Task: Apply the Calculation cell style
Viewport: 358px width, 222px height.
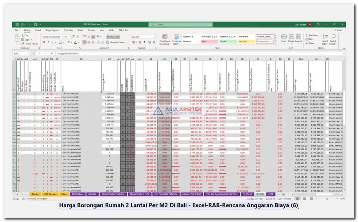Action: (x=265, y=42)
